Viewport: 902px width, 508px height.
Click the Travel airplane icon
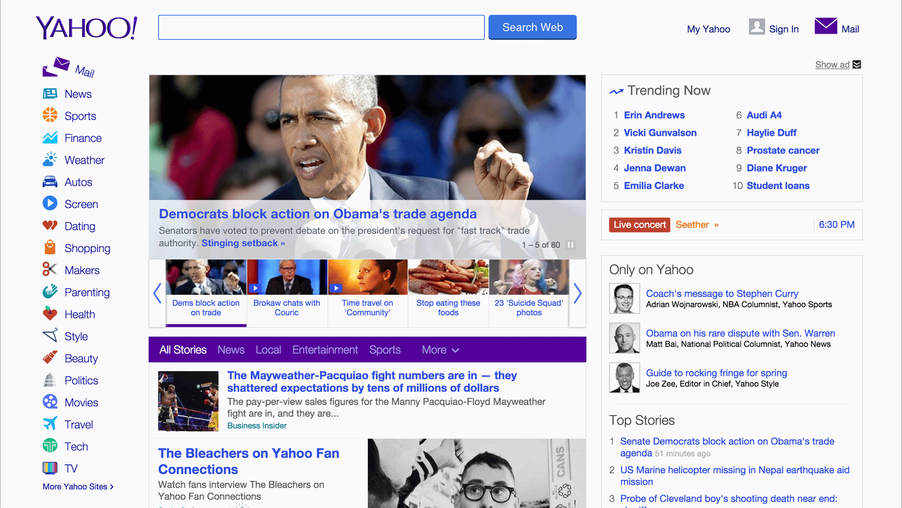click(50, 424)
